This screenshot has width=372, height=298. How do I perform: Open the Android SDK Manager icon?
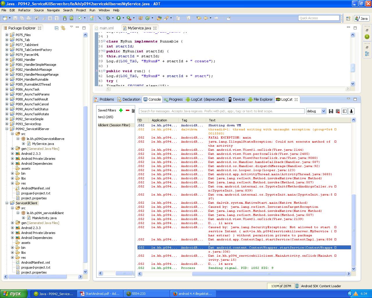click(65, 18)
